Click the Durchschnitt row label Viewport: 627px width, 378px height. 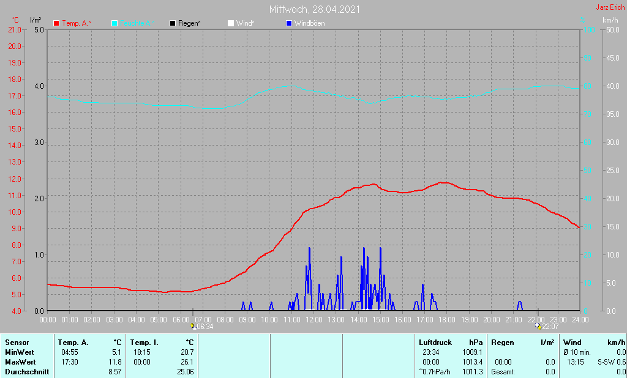pos(27,372)
